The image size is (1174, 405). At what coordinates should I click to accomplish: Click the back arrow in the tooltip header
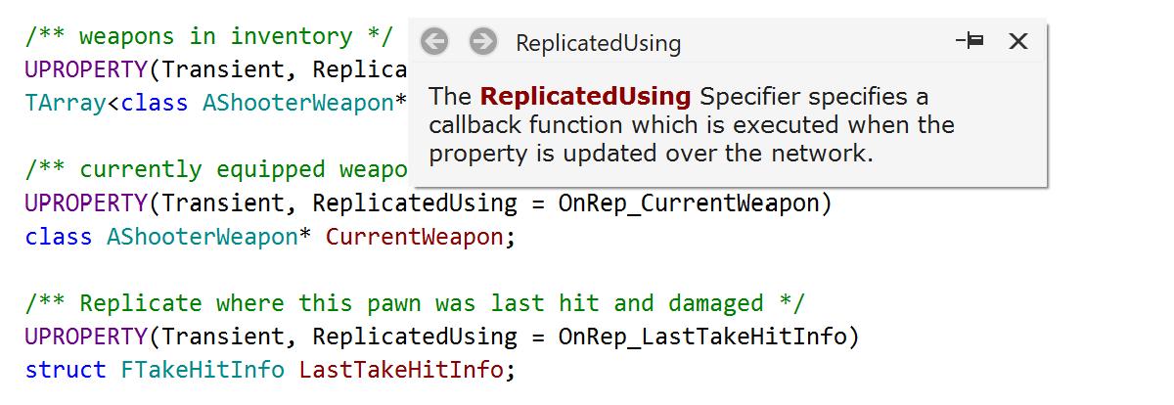[434, 42]
